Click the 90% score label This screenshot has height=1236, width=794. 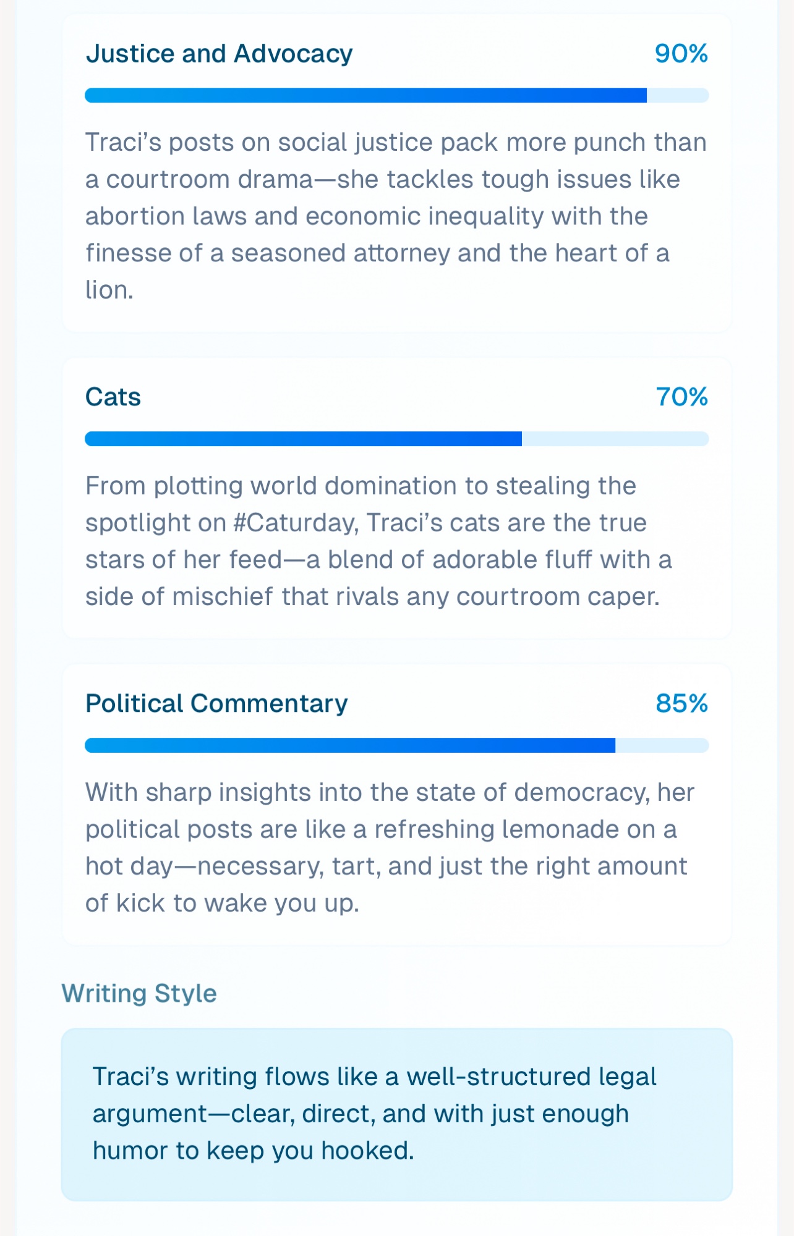[681, 54]
